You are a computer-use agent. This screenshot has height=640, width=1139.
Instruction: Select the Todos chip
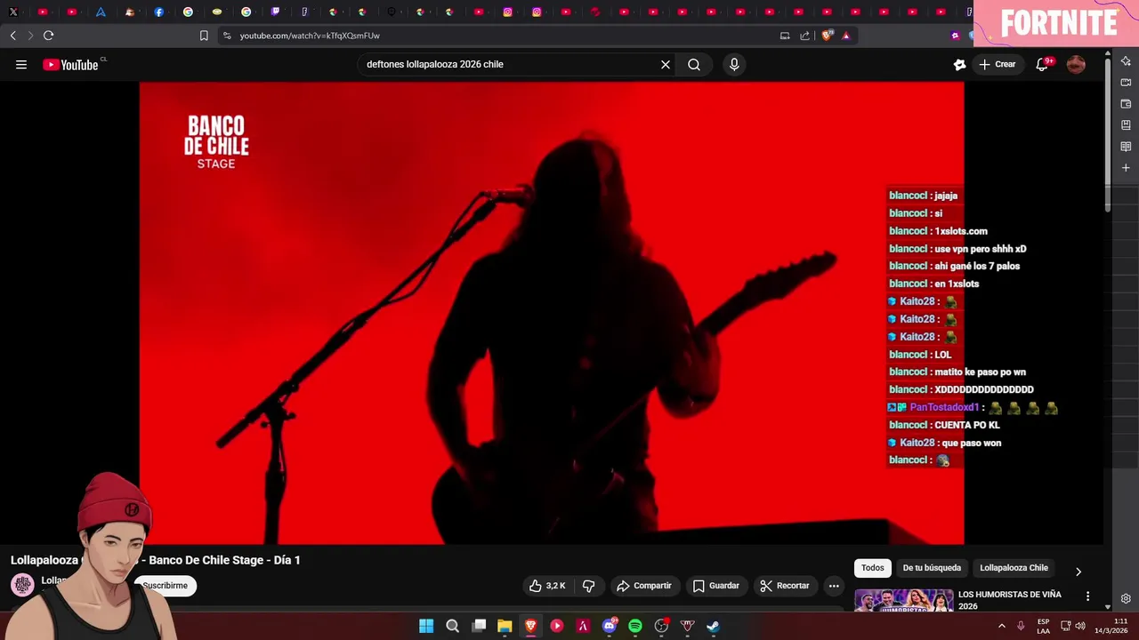[x=873, y=568]
